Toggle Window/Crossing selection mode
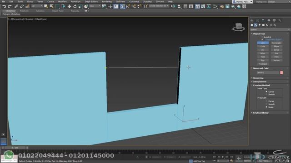 tap(63, 6)
